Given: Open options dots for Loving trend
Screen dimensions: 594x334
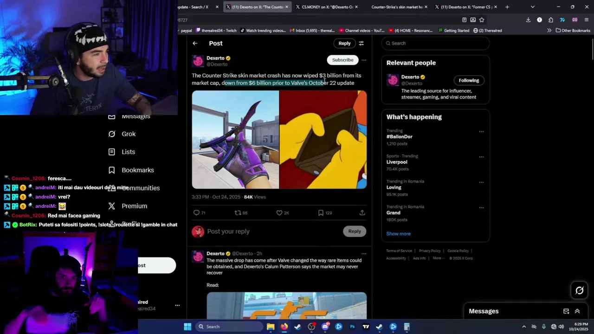Looking at the screenshot, I should [x=481, y=182].
